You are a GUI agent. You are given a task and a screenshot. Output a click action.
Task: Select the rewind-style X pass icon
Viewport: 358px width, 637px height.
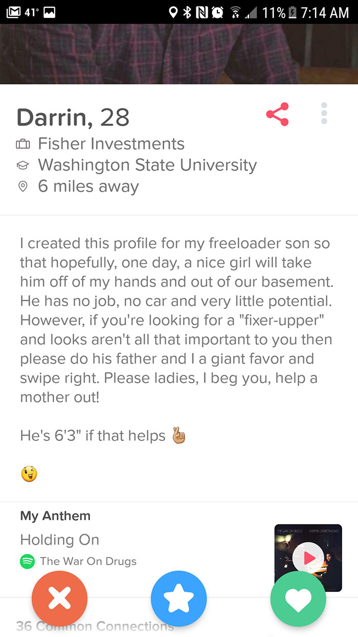(60, 598)
